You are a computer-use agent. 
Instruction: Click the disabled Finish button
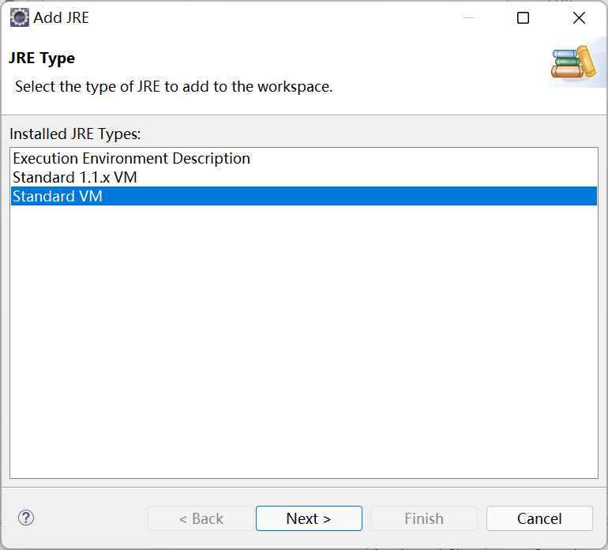[424, 518]
